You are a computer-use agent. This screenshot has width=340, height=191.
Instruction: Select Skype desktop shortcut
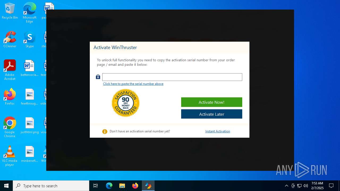coord(29,40)
